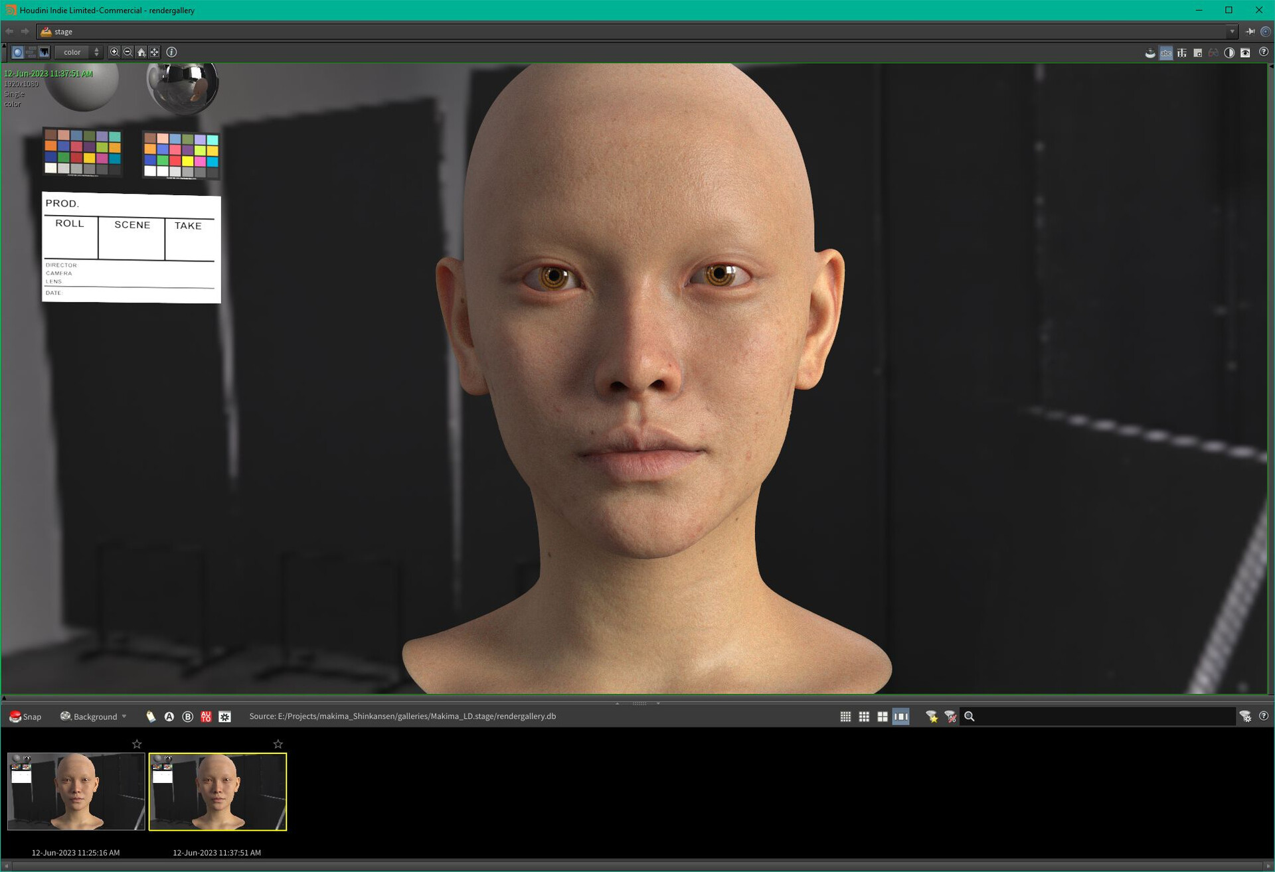Open the histogram display tool
The image size is (1275, 872).
click(x=44, y=52)
